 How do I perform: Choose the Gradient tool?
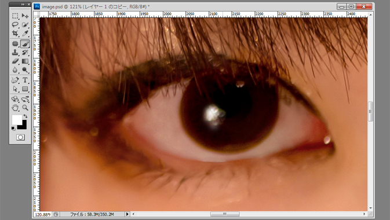(25, 61)
